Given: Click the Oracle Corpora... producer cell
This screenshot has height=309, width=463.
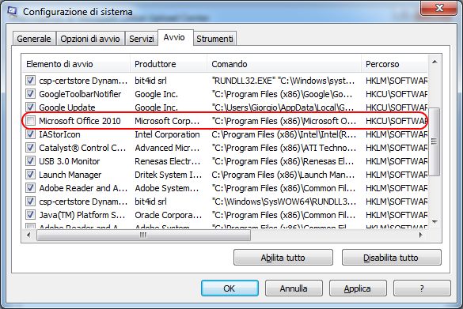Looking at the screenshot, I should [169, 215].
